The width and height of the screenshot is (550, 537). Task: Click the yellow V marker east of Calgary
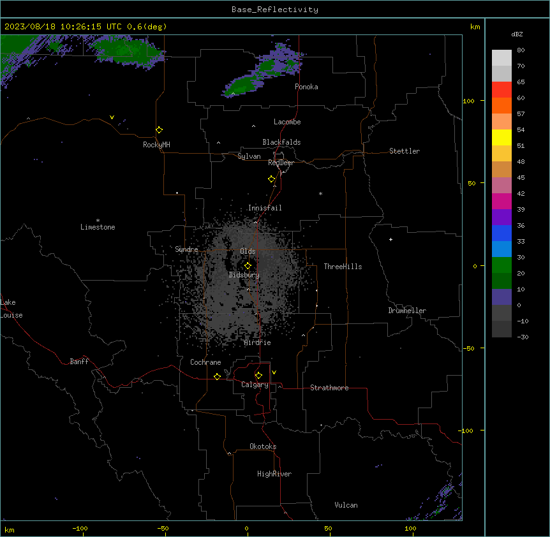tap(274, 372)
